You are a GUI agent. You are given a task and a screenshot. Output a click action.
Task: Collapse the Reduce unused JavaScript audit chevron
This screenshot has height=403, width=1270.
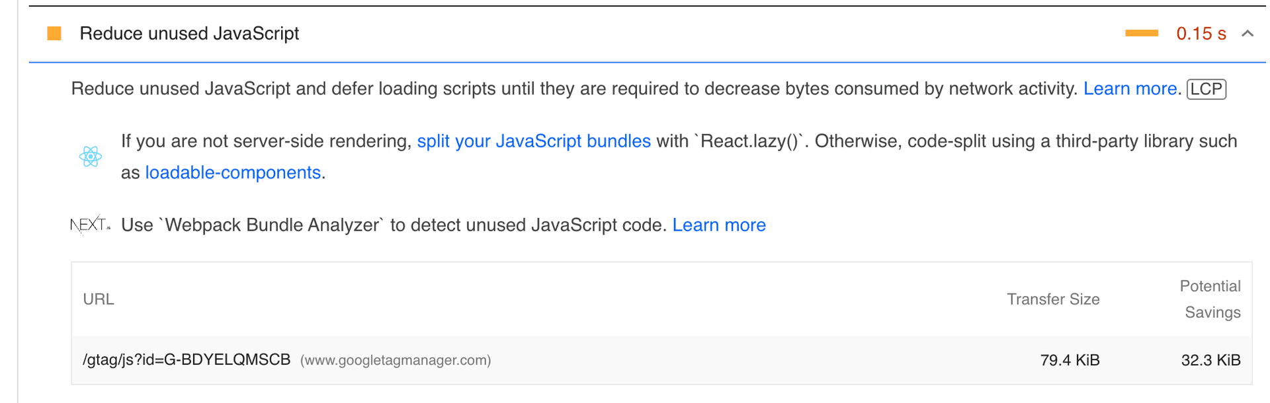click(1248, 33)
